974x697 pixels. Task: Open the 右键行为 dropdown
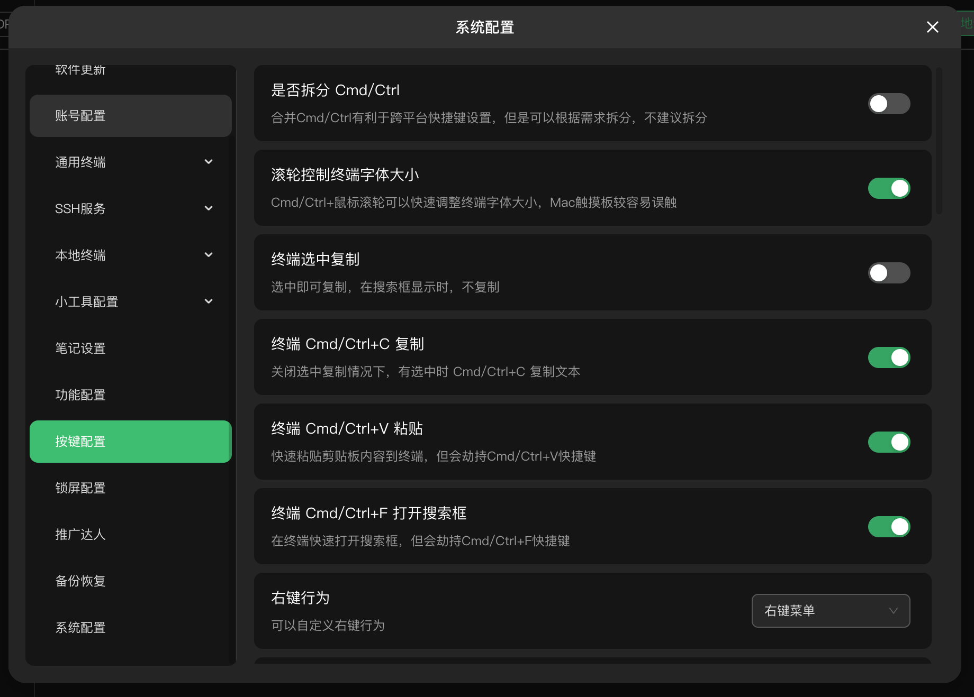(830, 611)
